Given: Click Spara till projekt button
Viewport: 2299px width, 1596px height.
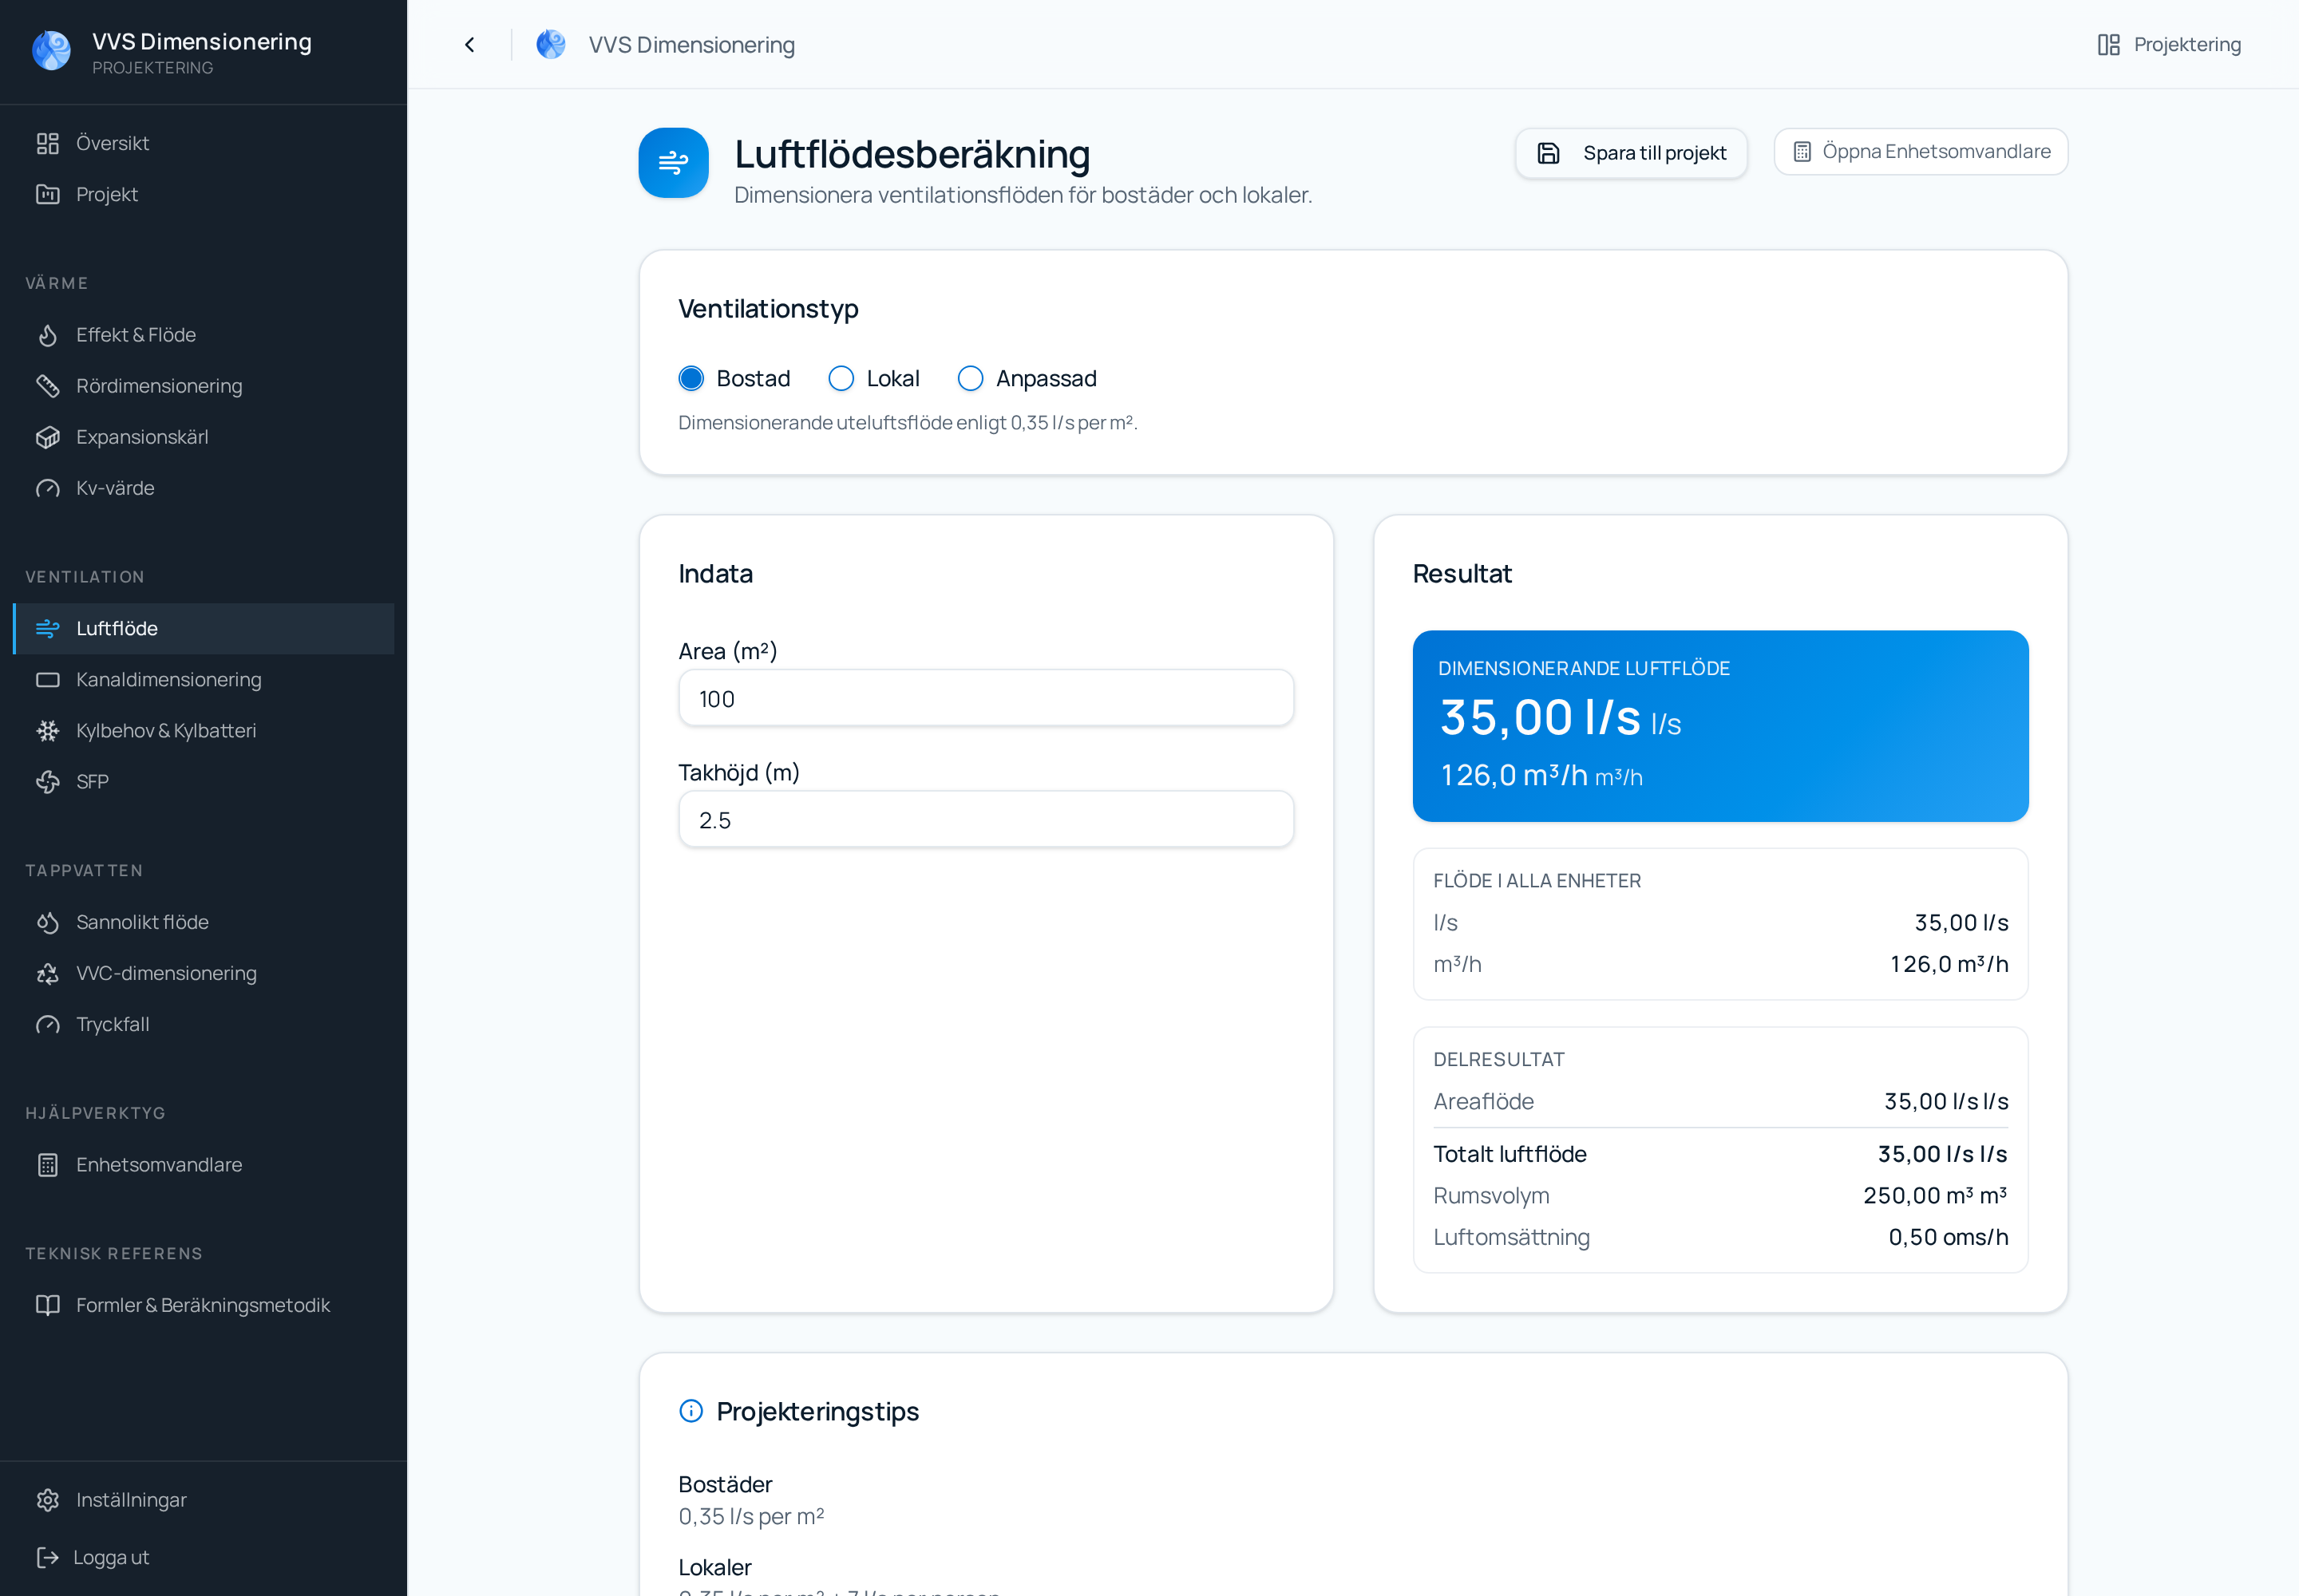Looking at the screenshot, I should [x=1631, y=153].
